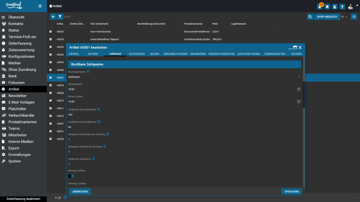
Task: Open the page size 15 dropdown
Action: click(344, 17)
